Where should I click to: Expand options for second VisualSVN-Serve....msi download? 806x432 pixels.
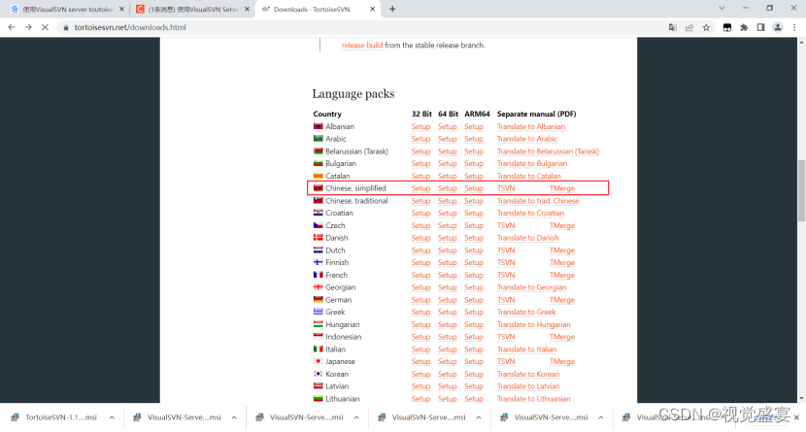pyautogui.click(x=356, y=417)
